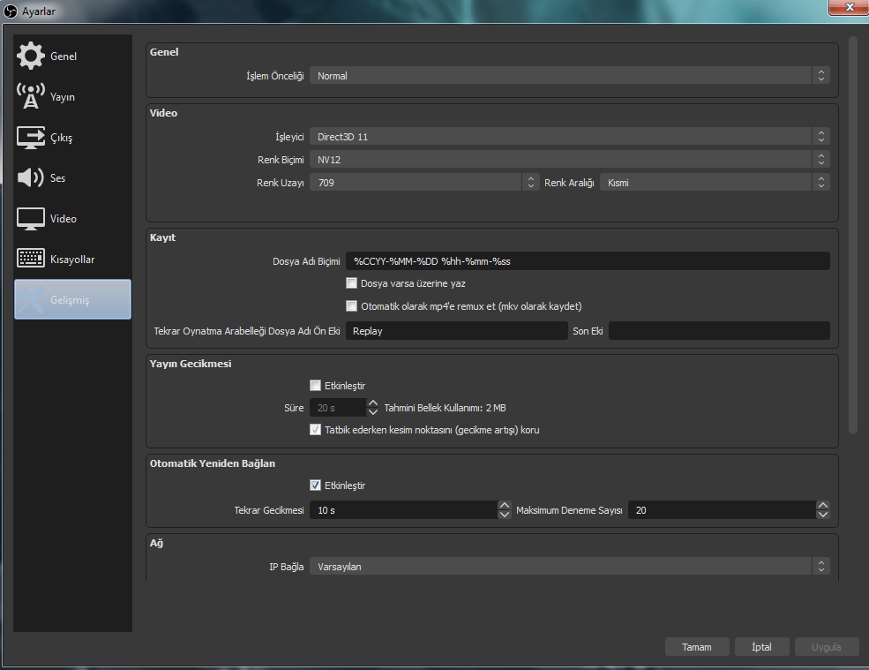Click the Maksimum Deneme Sayısı 20 field
Screen dimensions: 869x670
(x=723, y=509)
